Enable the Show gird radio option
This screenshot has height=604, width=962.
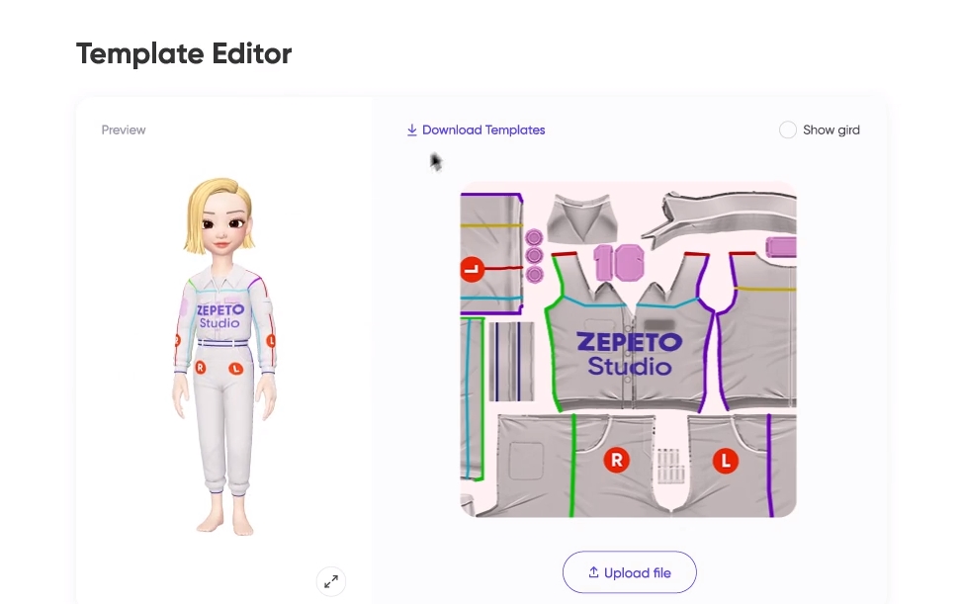click(788, 130)
